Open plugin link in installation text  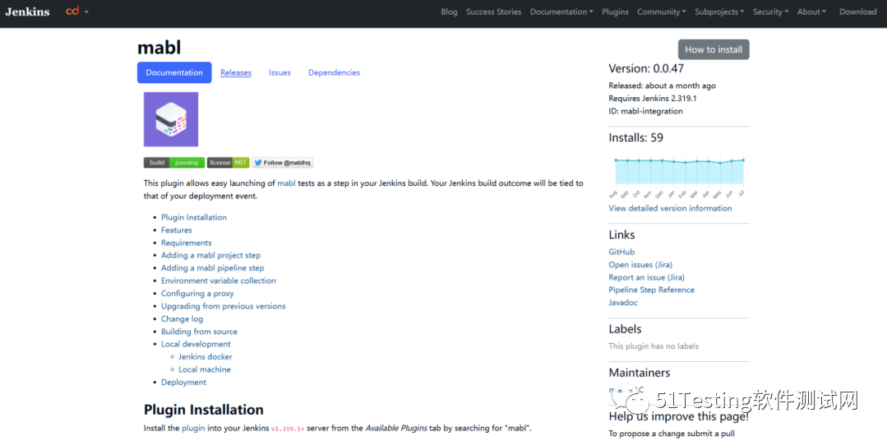pyautogui.click(x=193, y=428)
